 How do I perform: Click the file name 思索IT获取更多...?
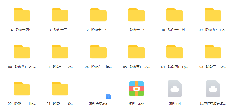pyautogui.click(x=213, y=104)
